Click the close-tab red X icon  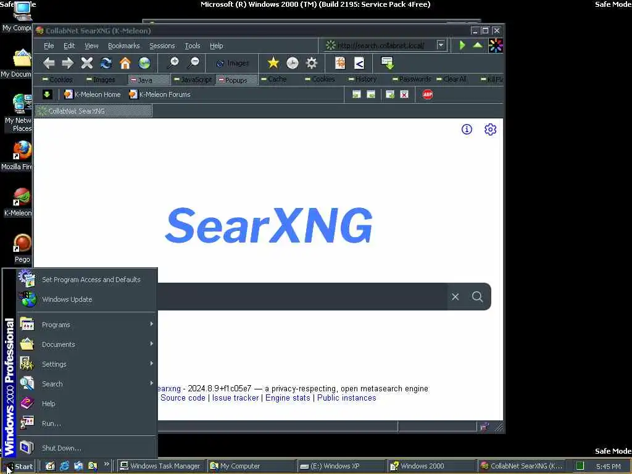[x=404, y=94]
